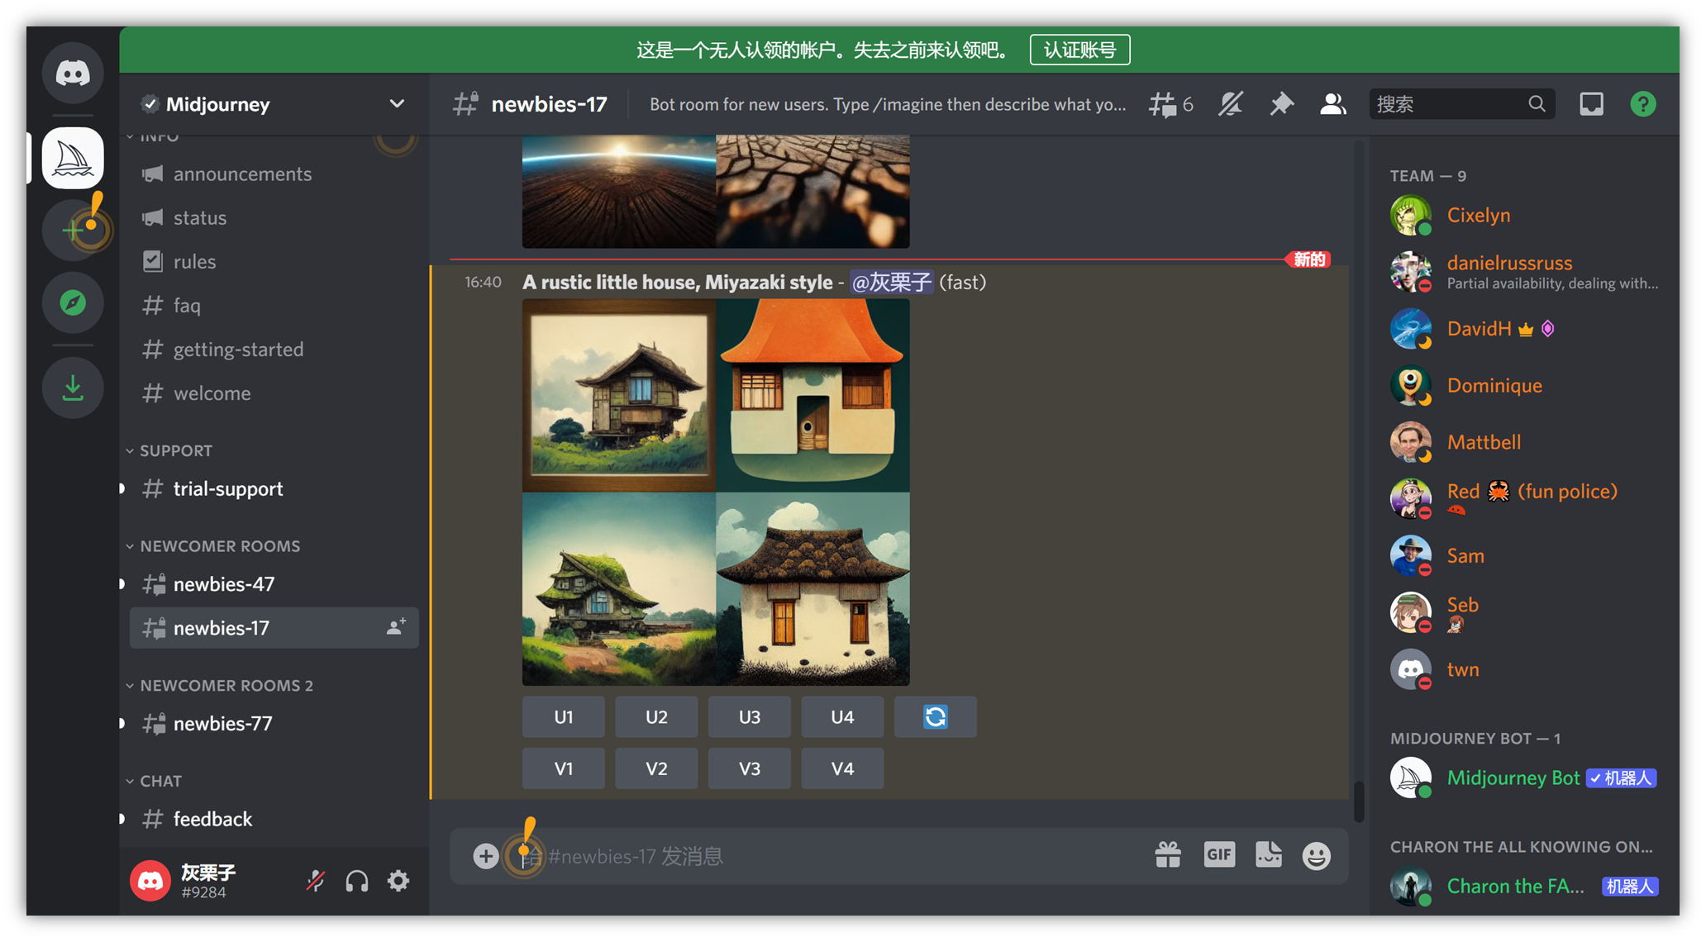Click the V3 variation button

(x=749, y=768)
